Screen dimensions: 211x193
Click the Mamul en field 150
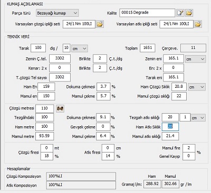pyautogui.click(x=46, y=96)
